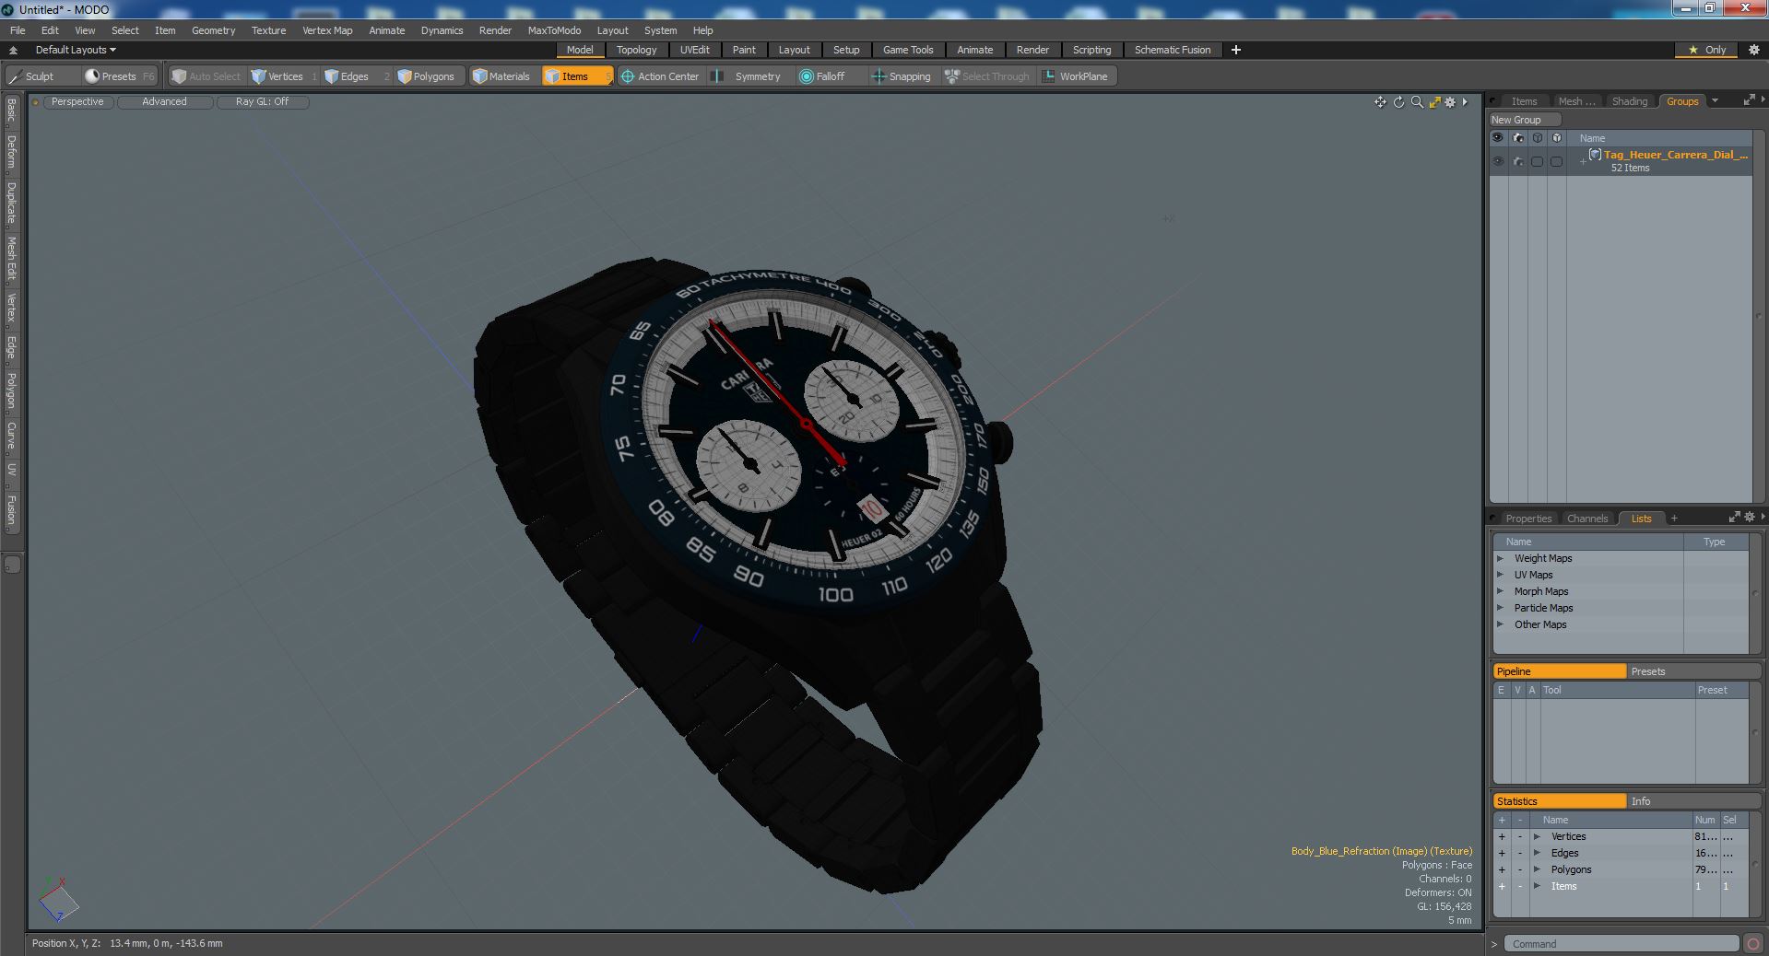1769x956 pixels.
Task: Expand the UV Maps list
Action: [x=1500, y=575]
